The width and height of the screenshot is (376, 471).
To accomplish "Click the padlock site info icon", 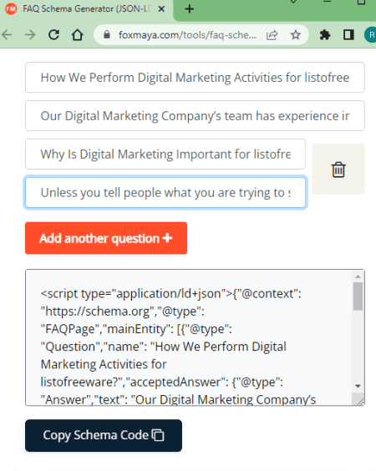I will click(106, 35).
